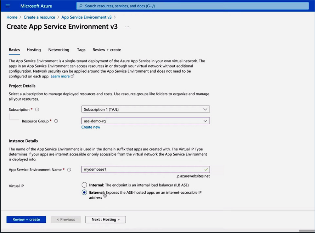Screen dimensions: 315x233
Task: Go to App Service Environment v3 breadcrumb
Action: (x=86, y=17)
